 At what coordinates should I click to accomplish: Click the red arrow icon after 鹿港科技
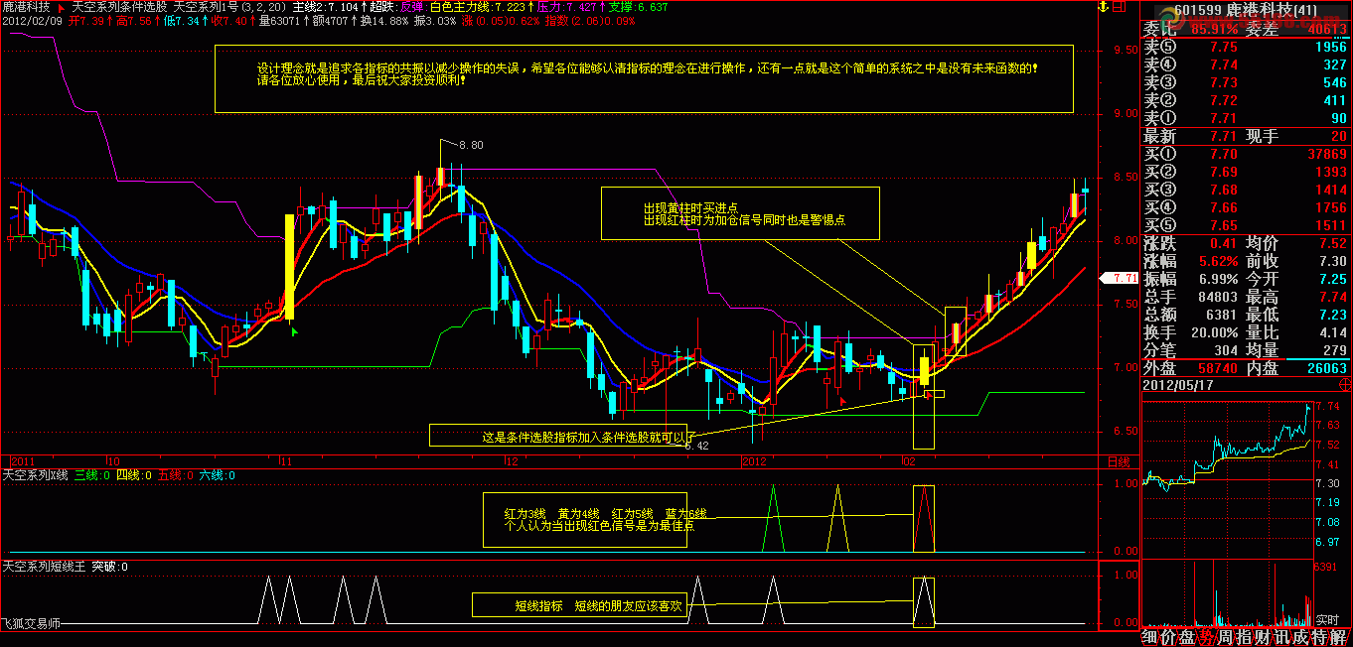[x=62, y=6]
